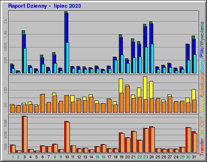Screen dimensions: 207x162
Task: Click the "50M" transfer axis label
Action: [x=6, y=123]
